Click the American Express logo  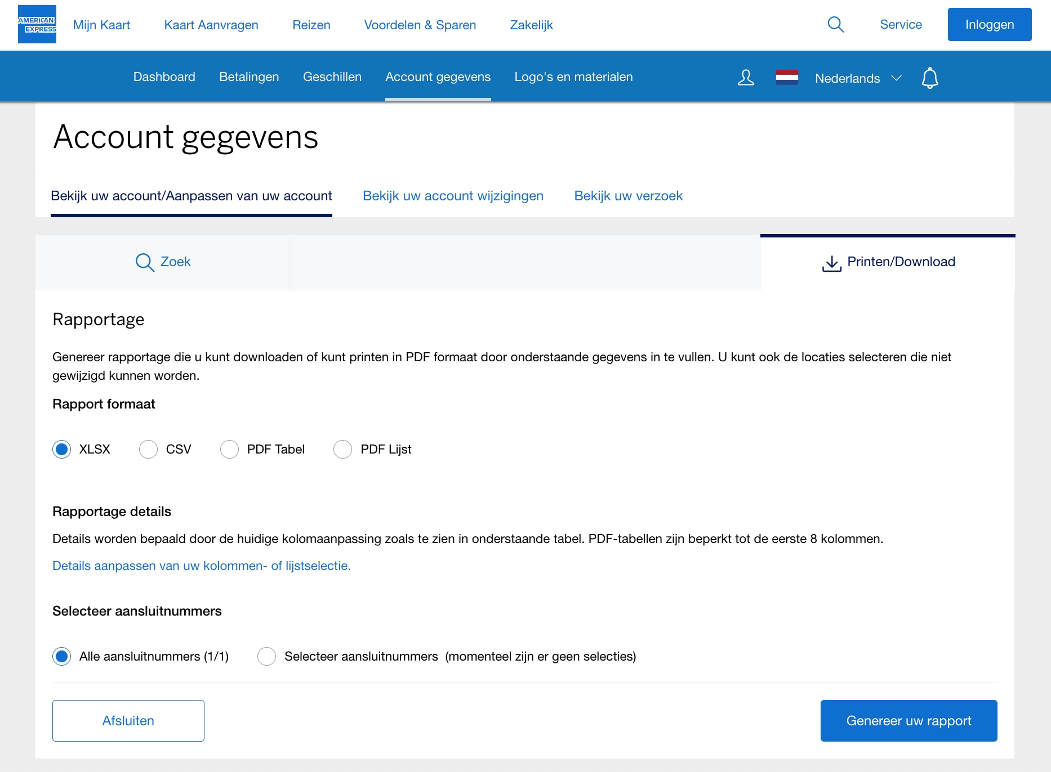point(36,24)
